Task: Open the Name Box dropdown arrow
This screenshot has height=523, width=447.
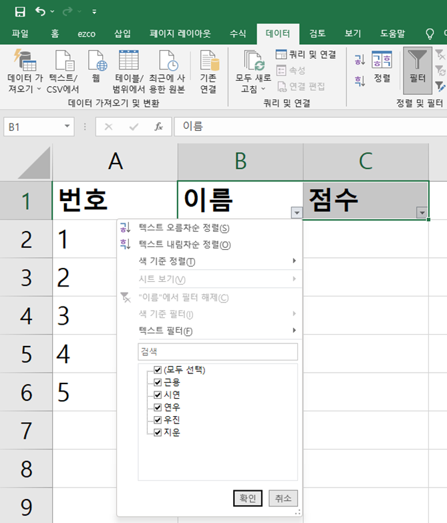Action: [67, 126]
